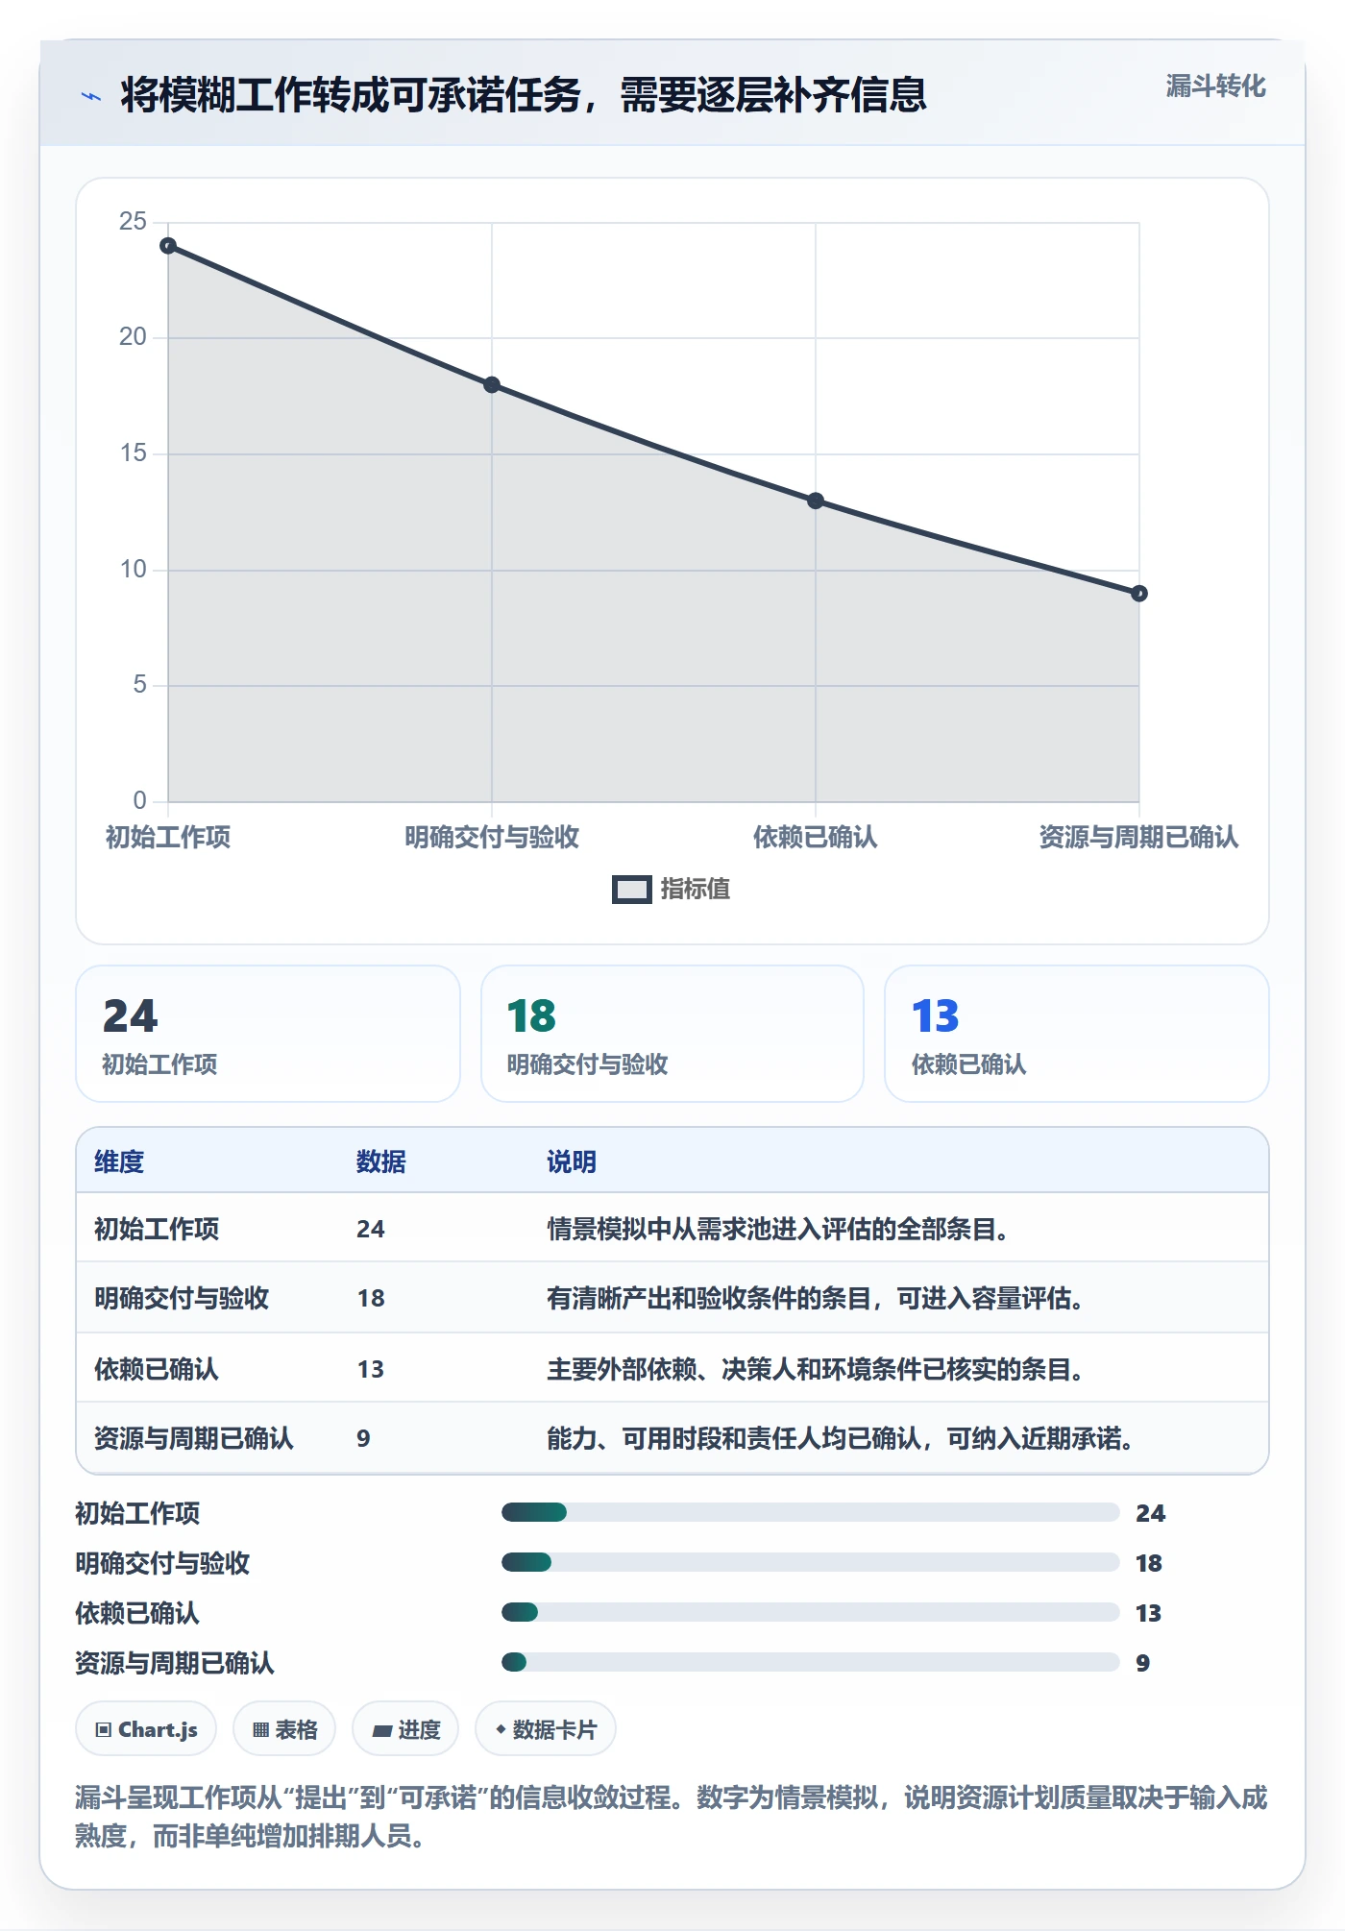1345x1931 pixels.
Task: Click the 维度 column header
Action: coord(119,1161)
